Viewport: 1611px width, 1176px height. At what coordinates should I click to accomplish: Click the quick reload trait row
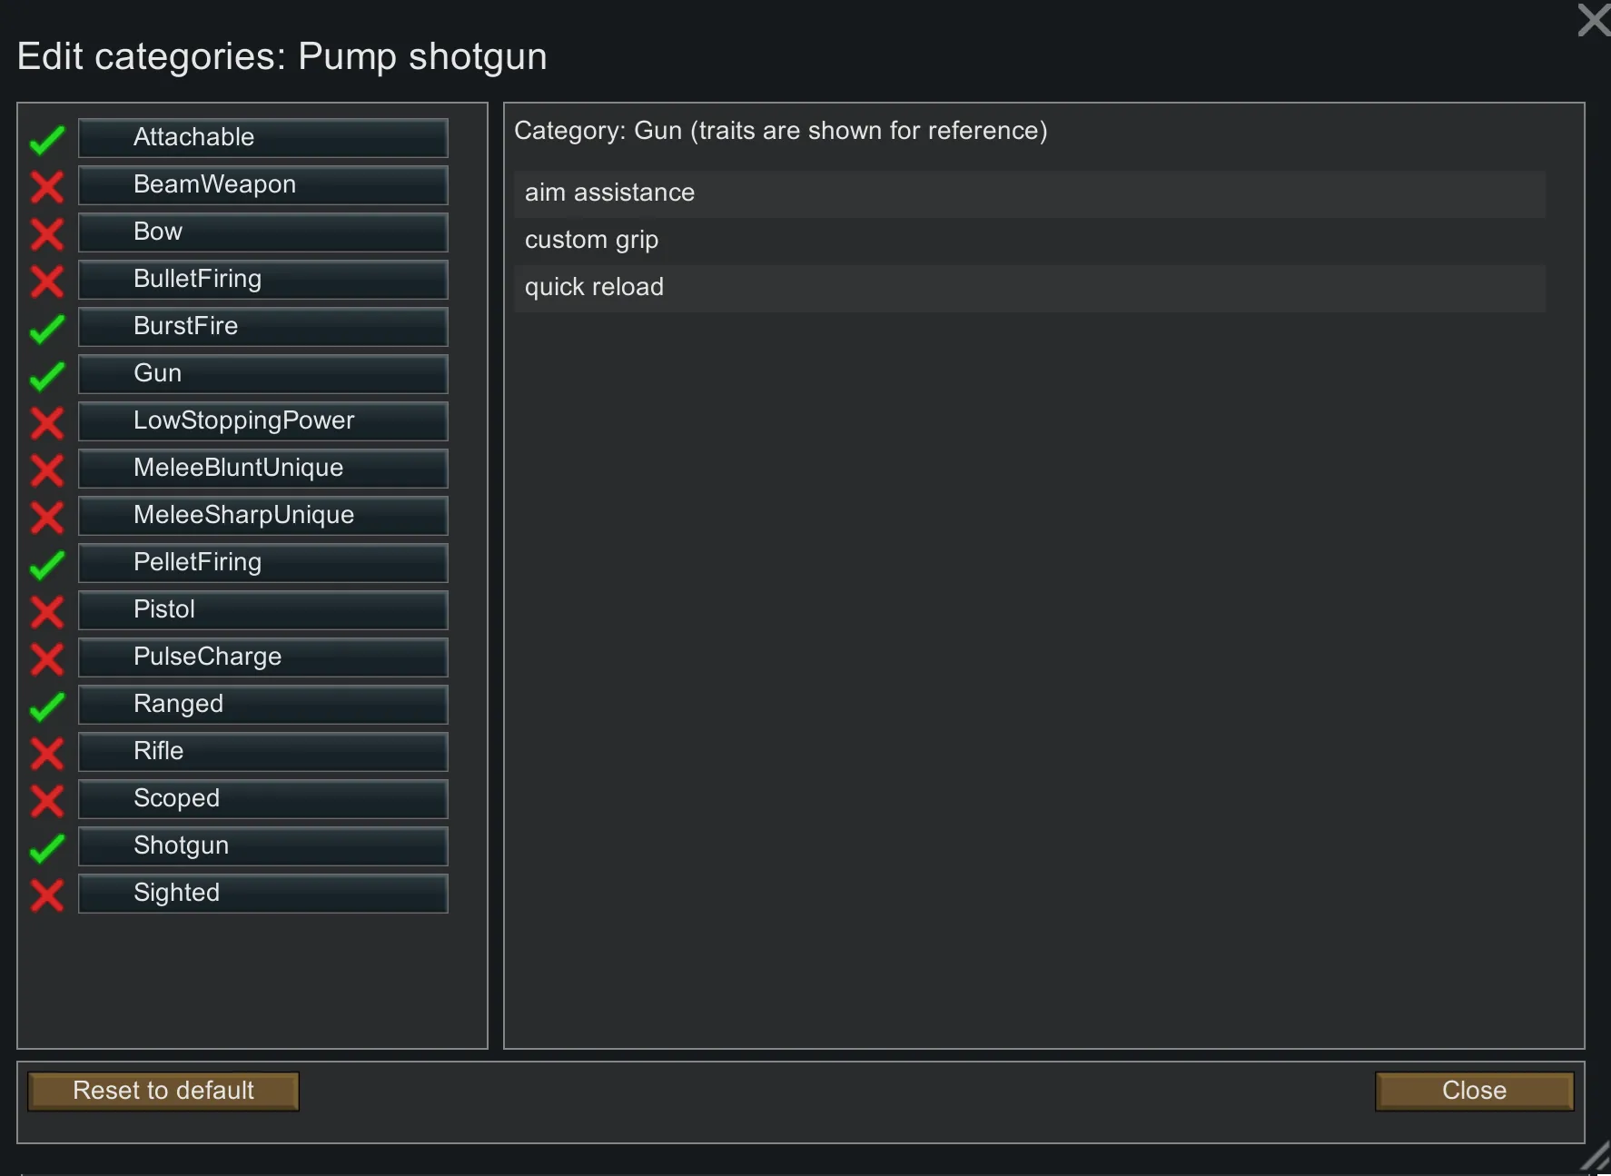point(1029,288)
